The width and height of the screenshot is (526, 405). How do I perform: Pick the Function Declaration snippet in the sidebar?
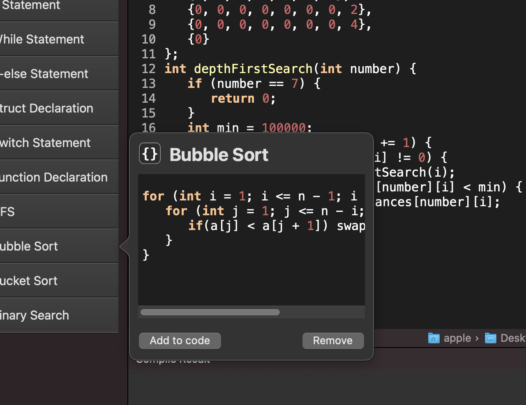coord(59,177)
